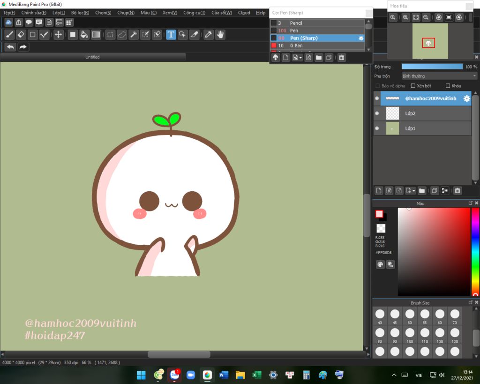Toggle visibility of layer Lớp2

377,113
